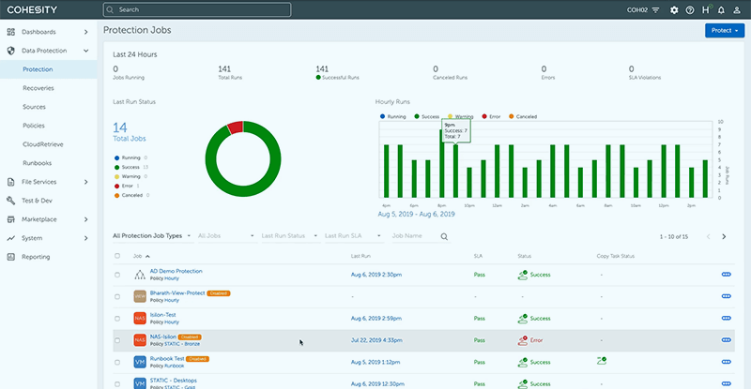The width and height of the screenshot is (751, 389).
Task: Select the Runbook Test checkbox
Action: click(117, 362)
